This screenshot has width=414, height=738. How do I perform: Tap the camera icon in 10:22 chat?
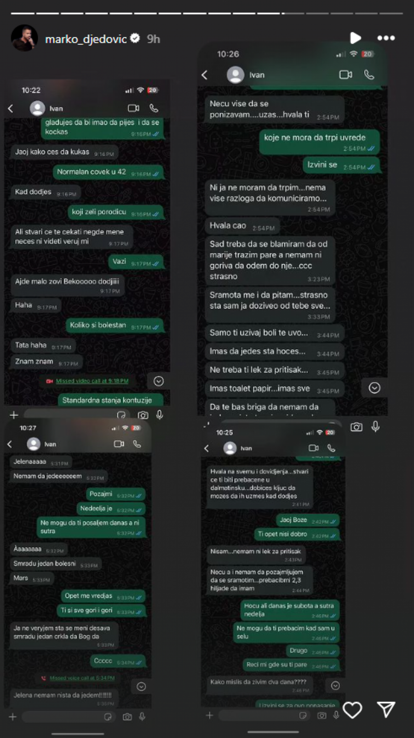click(143, 415)
